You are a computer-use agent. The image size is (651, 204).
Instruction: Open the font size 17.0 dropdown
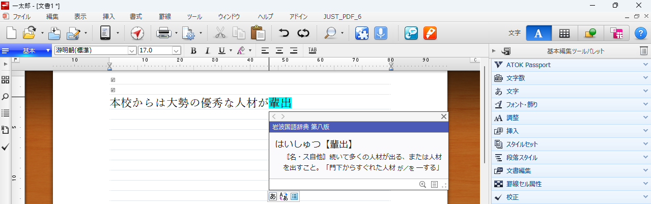coord(176,50)
